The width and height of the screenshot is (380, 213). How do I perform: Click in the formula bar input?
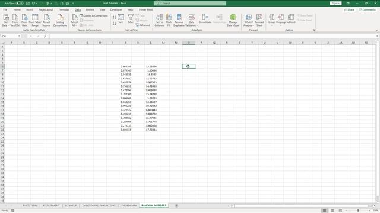point(212,36)
